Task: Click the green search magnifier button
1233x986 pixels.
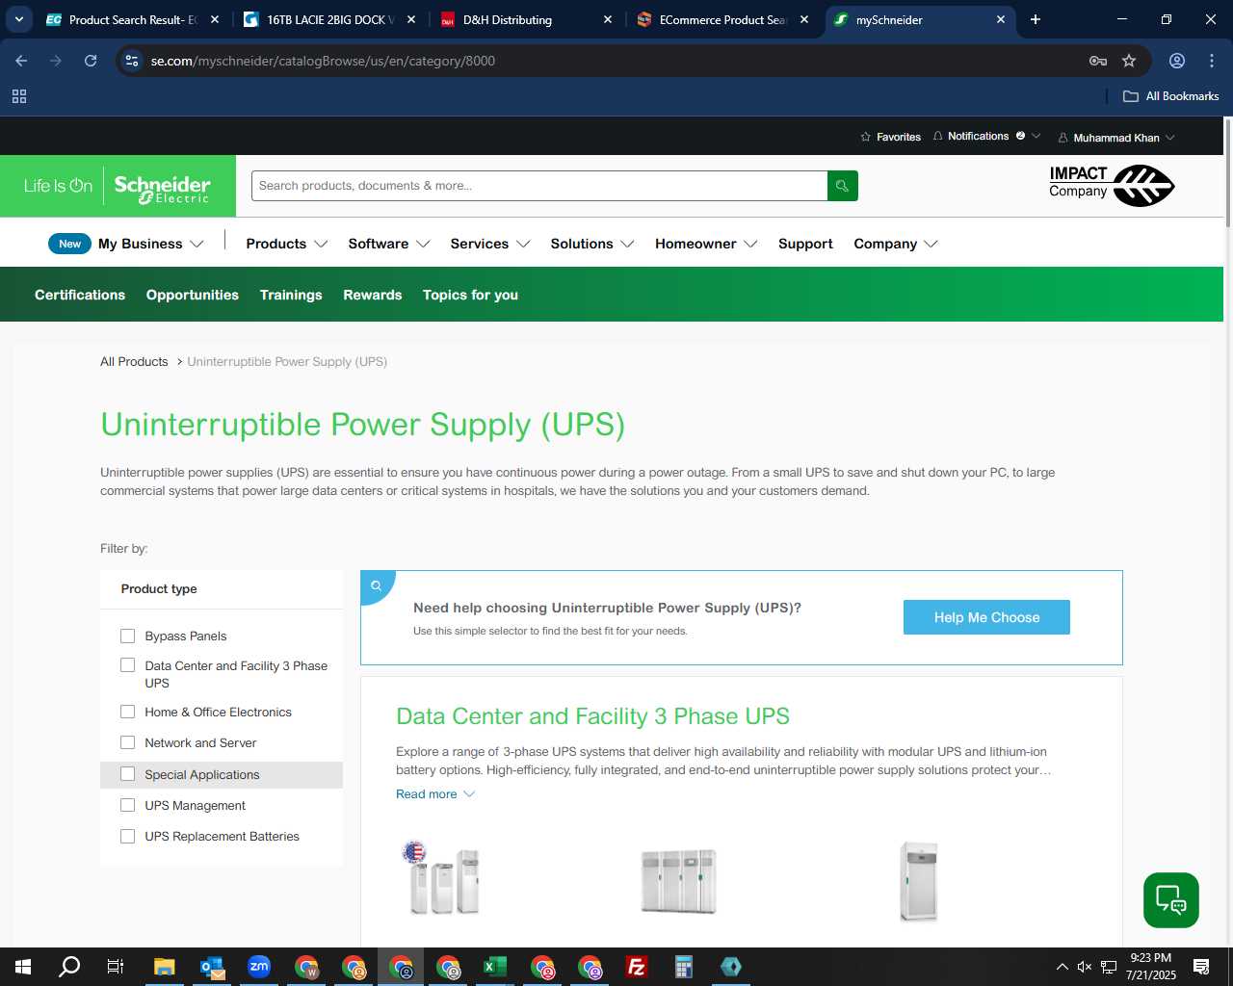Action: pyautogui.click(x=842, y=186)
